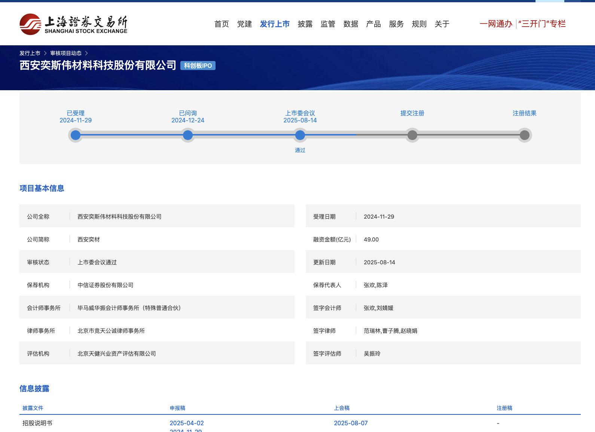Go to the 监管 section

click(328, 24)
